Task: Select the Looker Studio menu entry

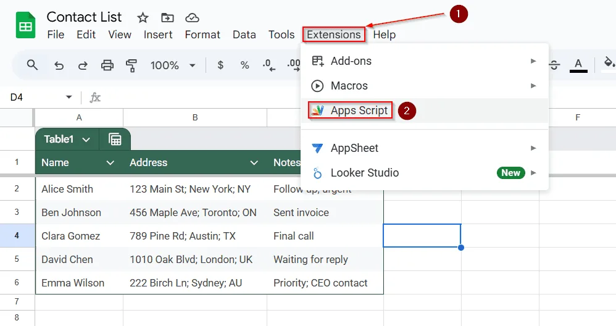Action: [424, 173]
